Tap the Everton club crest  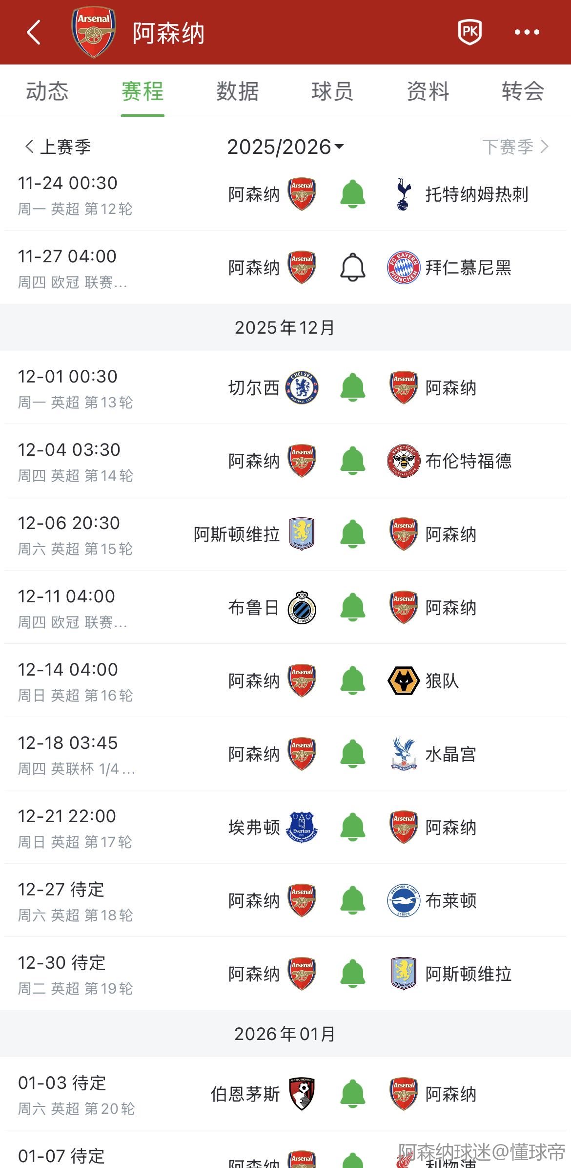pos(302,827)
